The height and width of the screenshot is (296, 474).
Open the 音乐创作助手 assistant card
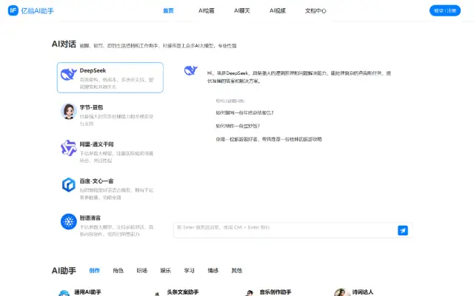(x=276, y=292)
